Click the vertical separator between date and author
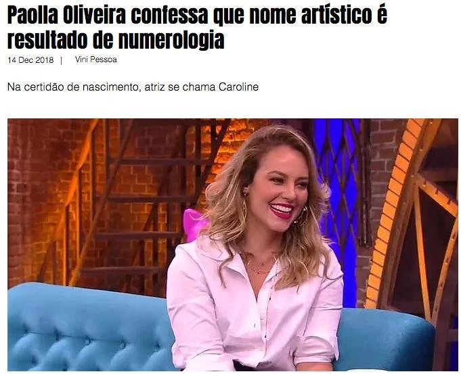 click(61, 60)
